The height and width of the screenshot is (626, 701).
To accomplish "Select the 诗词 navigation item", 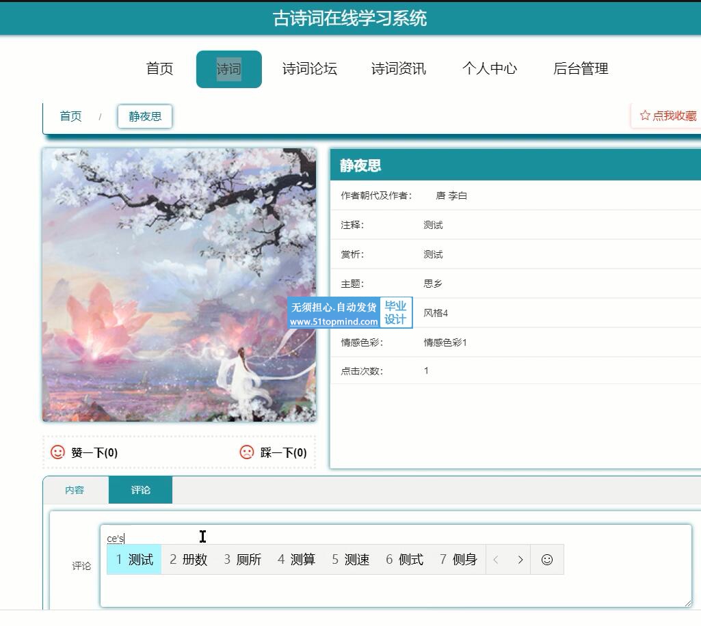I will point(229,69).
